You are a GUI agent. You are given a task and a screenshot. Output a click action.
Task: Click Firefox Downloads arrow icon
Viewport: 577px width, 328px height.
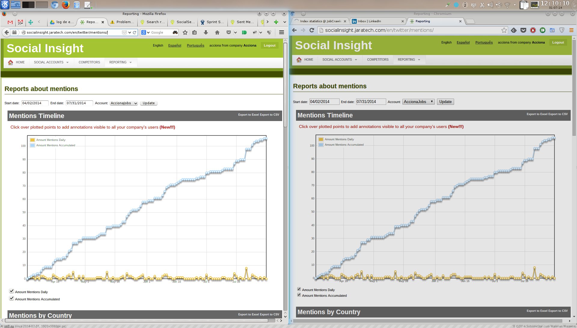206,32
